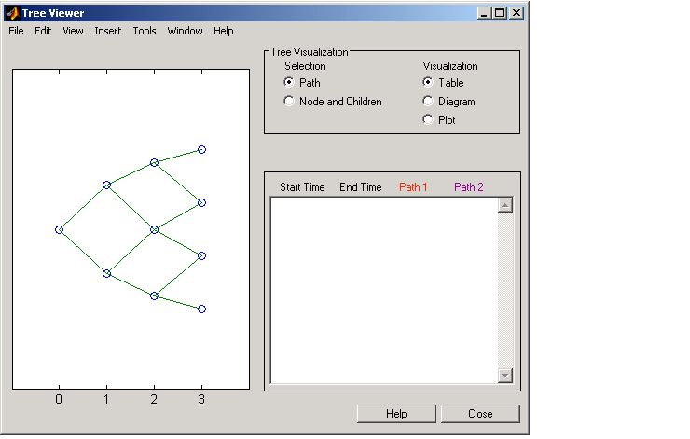Minimize the Tree Viewer window
The height and width of the screenshot is (439, 690).
coord(484,13)
